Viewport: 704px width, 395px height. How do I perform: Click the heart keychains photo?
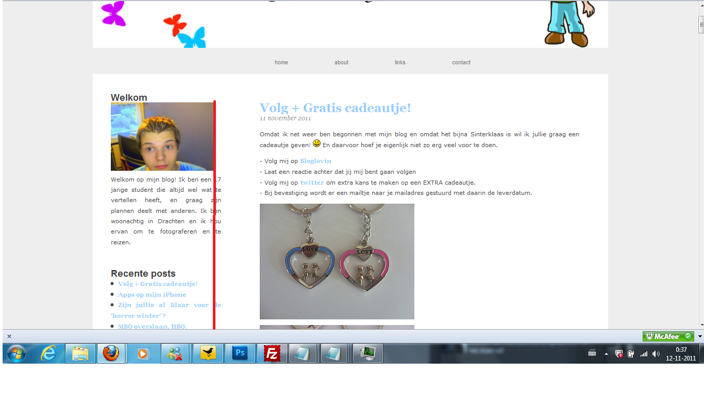pos(337,261)
